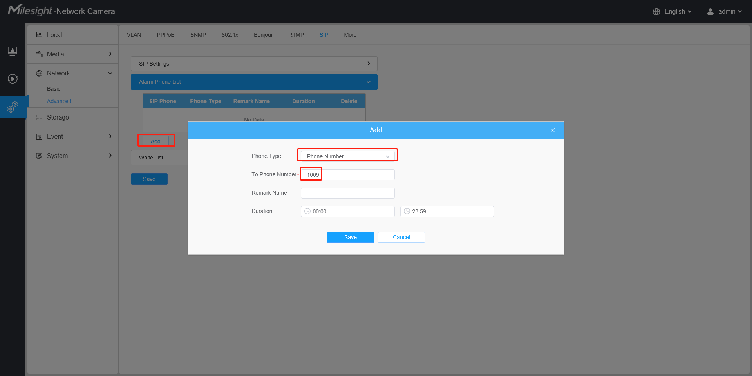The height and width of the screenshot is (376, 752).
Task: Select the Settings gears icon
Action: tap(13, 107)
